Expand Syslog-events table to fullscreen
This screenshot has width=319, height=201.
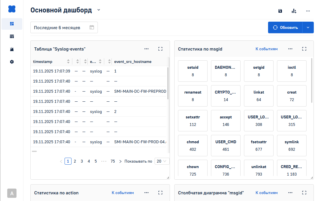160,49
